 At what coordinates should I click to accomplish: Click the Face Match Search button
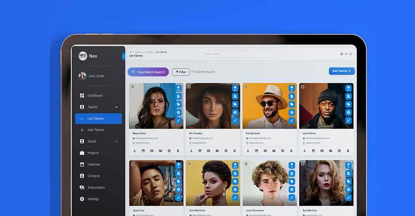148,72
